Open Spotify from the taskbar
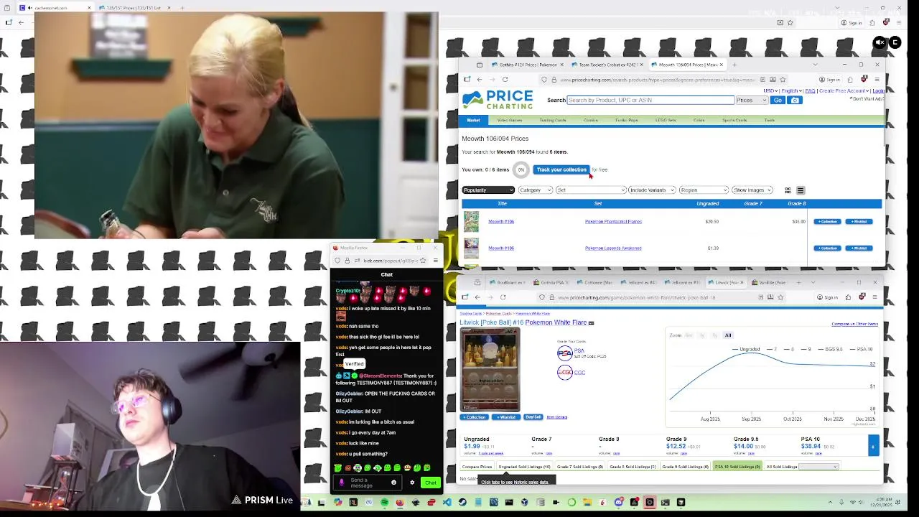 (x=384, y=503)
